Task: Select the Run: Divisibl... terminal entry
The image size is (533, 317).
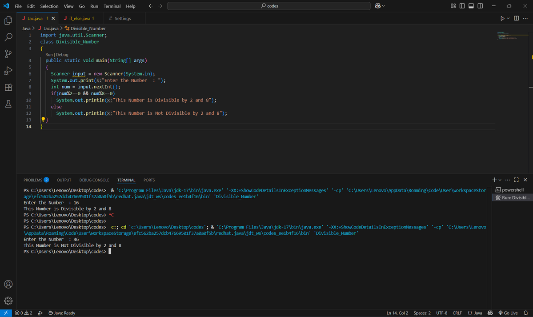Action: pyautogui.click(x=512, y=197)
